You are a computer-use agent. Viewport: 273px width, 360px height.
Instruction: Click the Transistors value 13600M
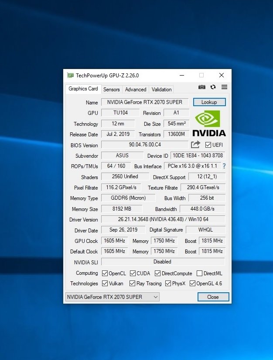(x=177, y=134)
